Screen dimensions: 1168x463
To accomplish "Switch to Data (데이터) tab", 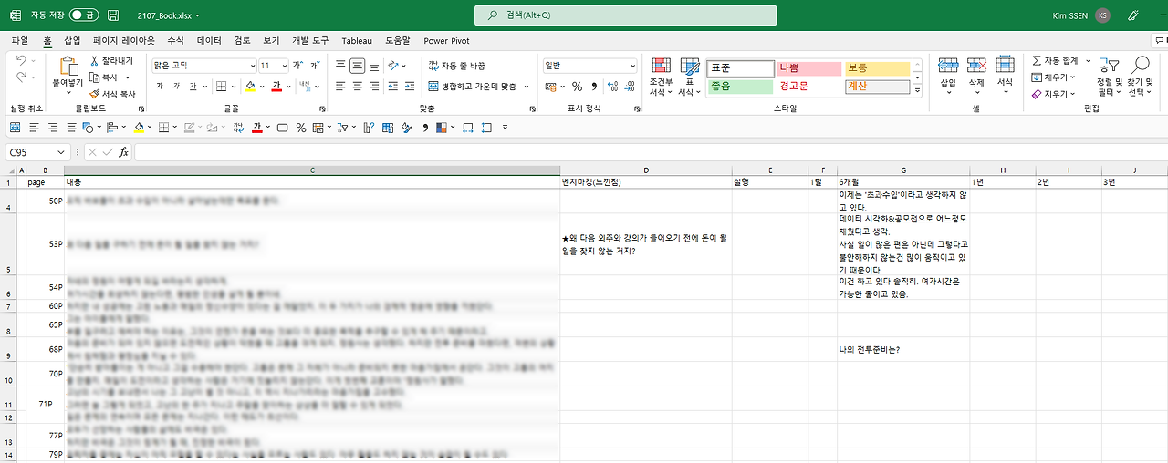I will 209,40.
